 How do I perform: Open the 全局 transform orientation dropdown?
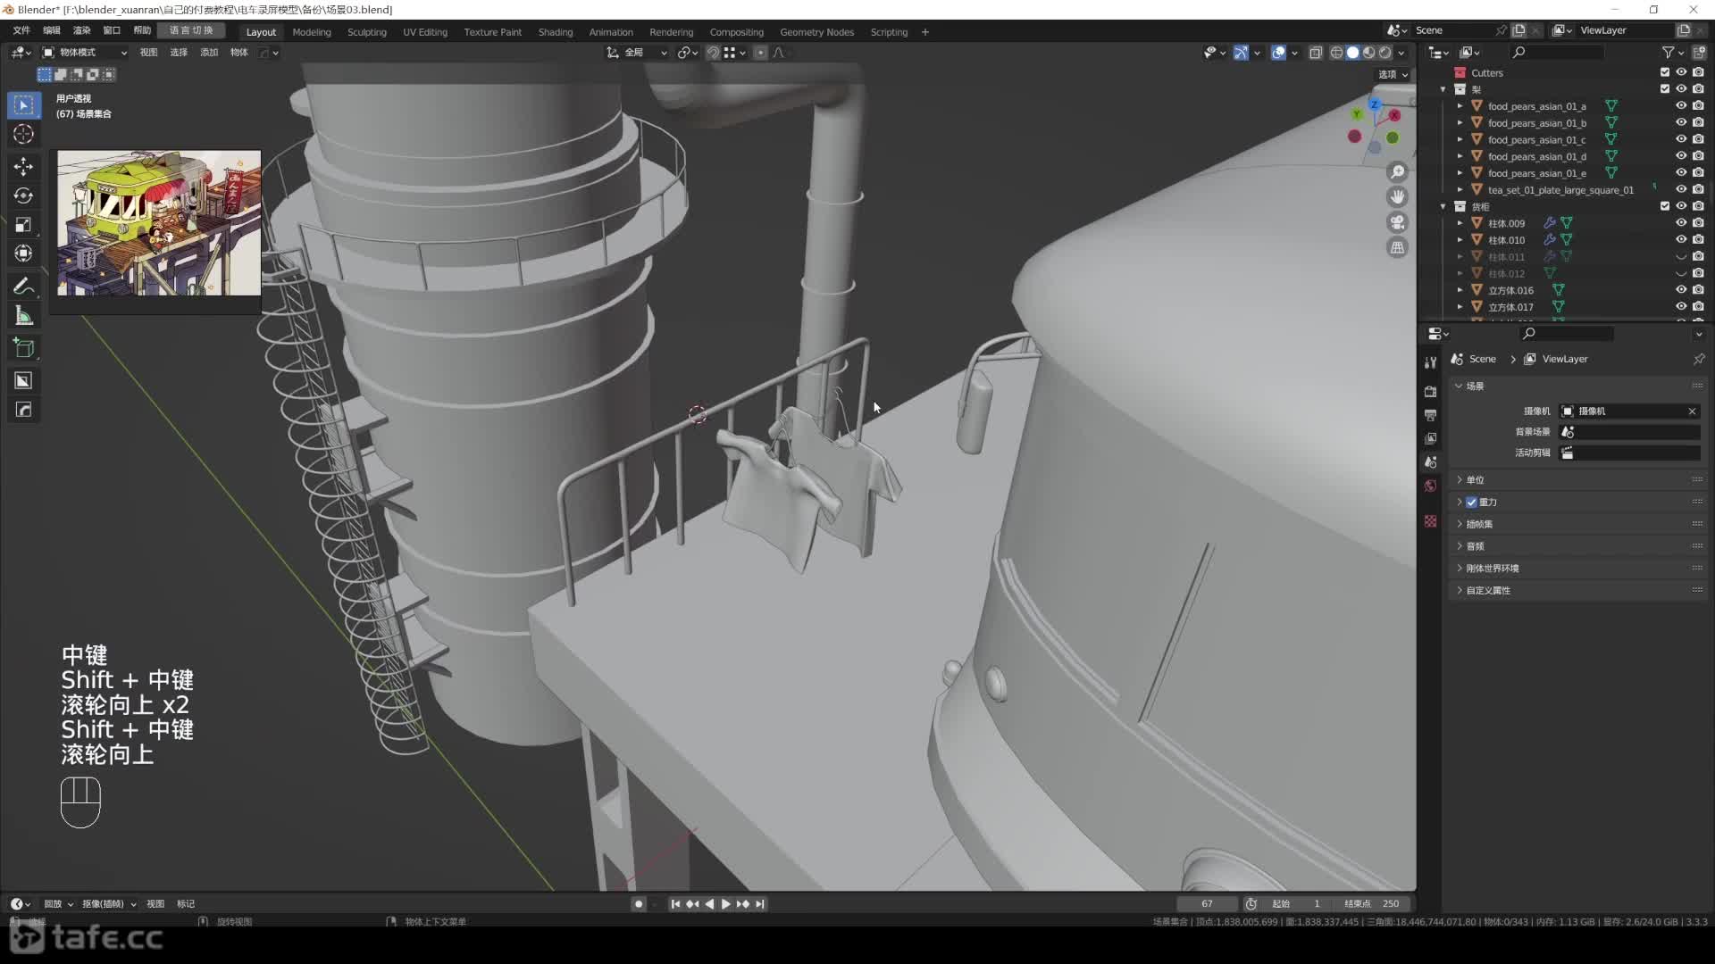[x=637, y=53]
